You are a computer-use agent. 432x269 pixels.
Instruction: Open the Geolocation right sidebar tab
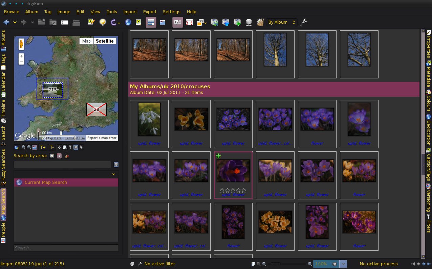pyautogui.click(x=429, y=130)
